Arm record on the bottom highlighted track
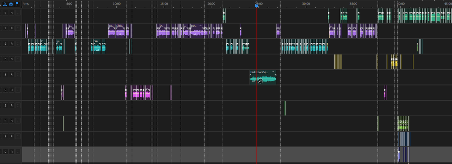This screenshot has height=164, width=452. click(x=11, y=151)
